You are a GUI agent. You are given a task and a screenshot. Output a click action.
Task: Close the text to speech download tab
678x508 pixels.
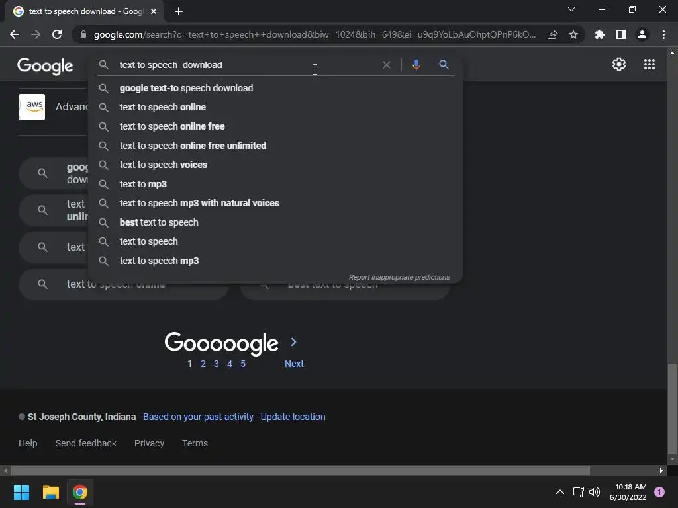point(154,11)
